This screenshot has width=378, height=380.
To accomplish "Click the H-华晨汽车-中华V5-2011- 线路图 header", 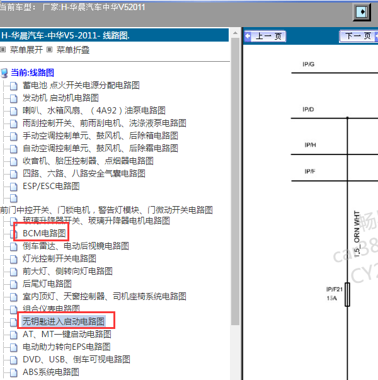I will (x=114, y=35).
